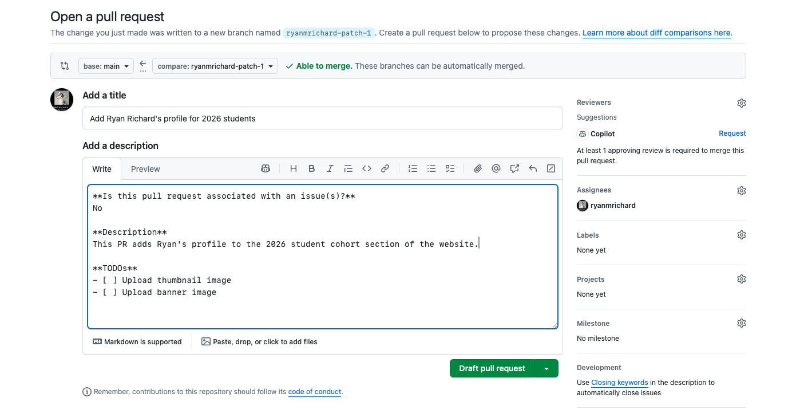The width and height of the screenshot is (808, 417).
Task: Open the base: main branch dropdown
Action: (106, 66)
